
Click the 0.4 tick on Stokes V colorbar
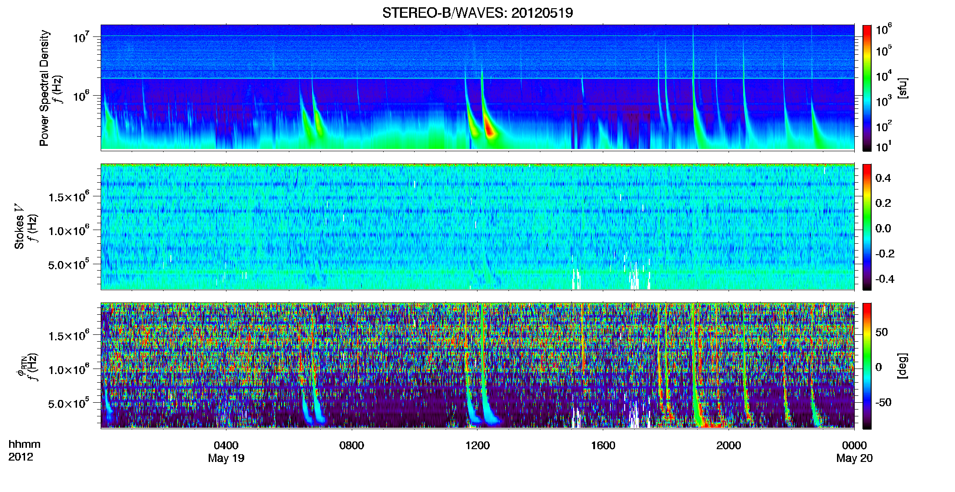pyautogui.click(x=883, y=178)
